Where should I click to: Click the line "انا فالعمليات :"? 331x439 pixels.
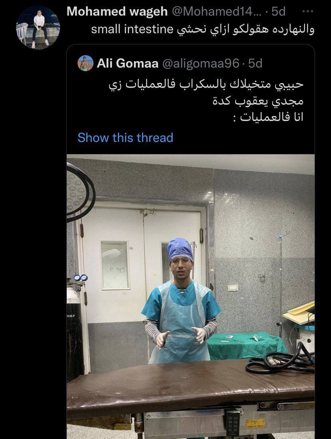pos(268,117)
